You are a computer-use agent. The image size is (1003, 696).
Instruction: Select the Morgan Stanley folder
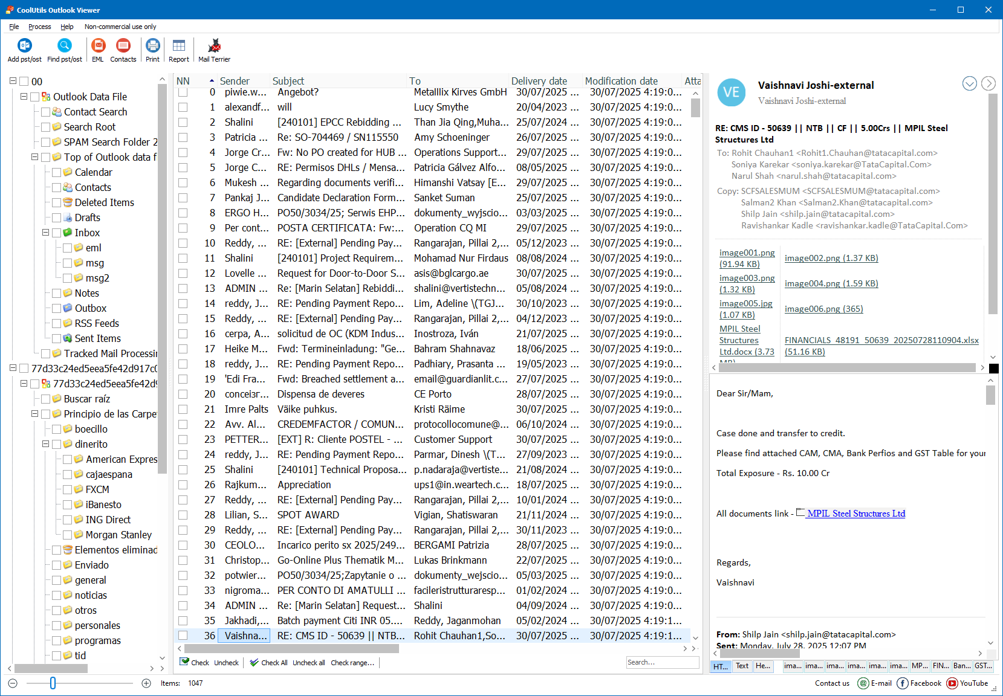click(118, 535)
